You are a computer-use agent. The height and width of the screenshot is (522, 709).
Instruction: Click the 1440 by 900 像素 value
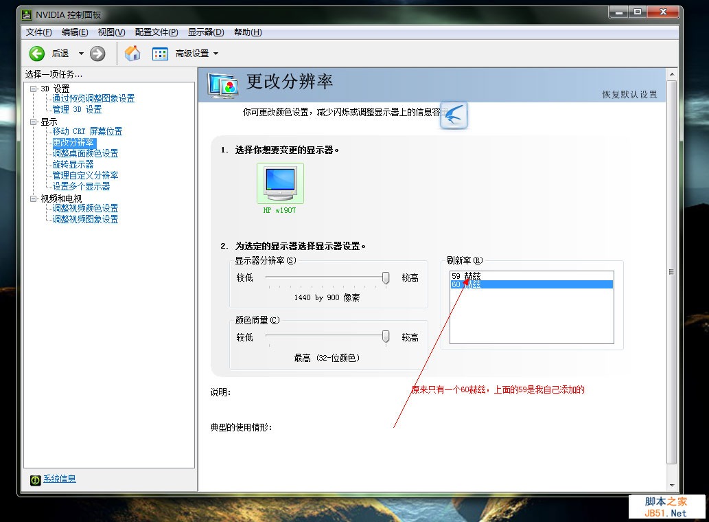pos(327,297)
